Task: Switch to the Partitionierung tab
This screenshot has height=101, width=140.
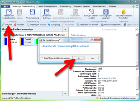Action: 65,6
